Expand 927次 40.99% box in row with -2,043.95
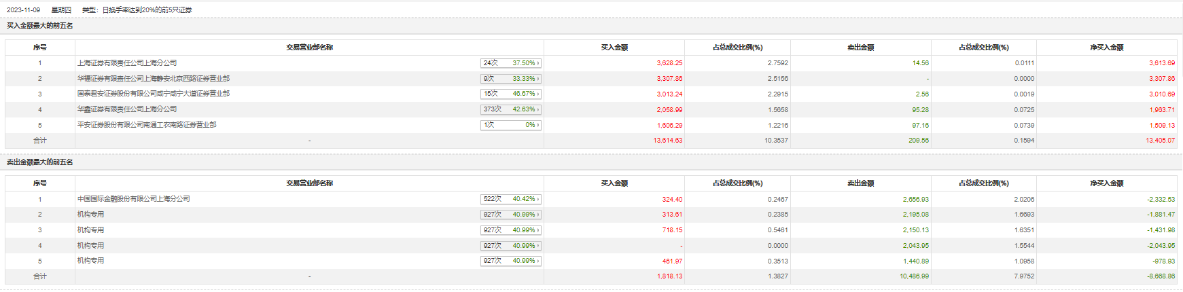The height and width of the screenshot is (292, 1183). click(510, 246)
